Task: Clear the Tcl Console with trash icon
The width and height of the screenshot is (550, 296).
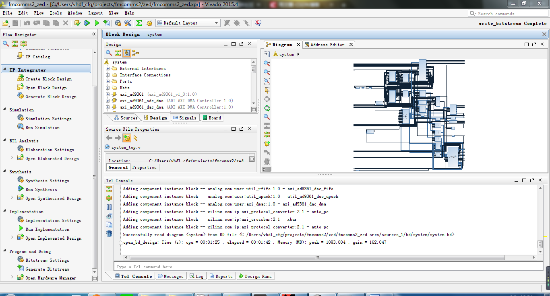Action: (109, 234)
